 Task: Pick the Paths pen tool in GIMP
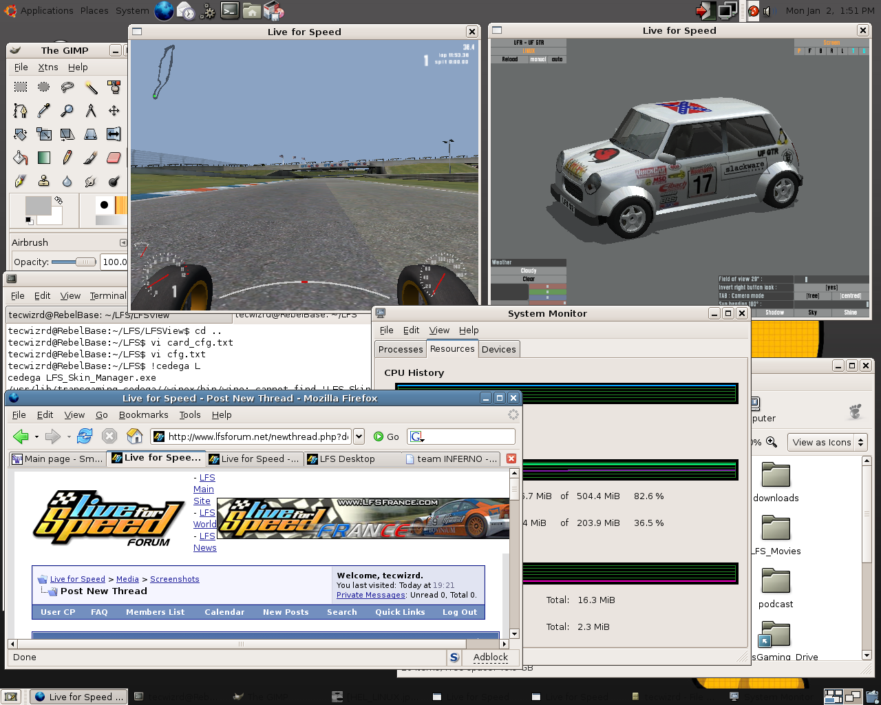(x=21, y=110)
